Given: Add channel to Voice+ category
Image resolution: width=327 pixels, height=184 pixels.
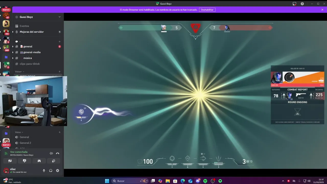Looking at the screenshot, I should [x=60, y=72].
